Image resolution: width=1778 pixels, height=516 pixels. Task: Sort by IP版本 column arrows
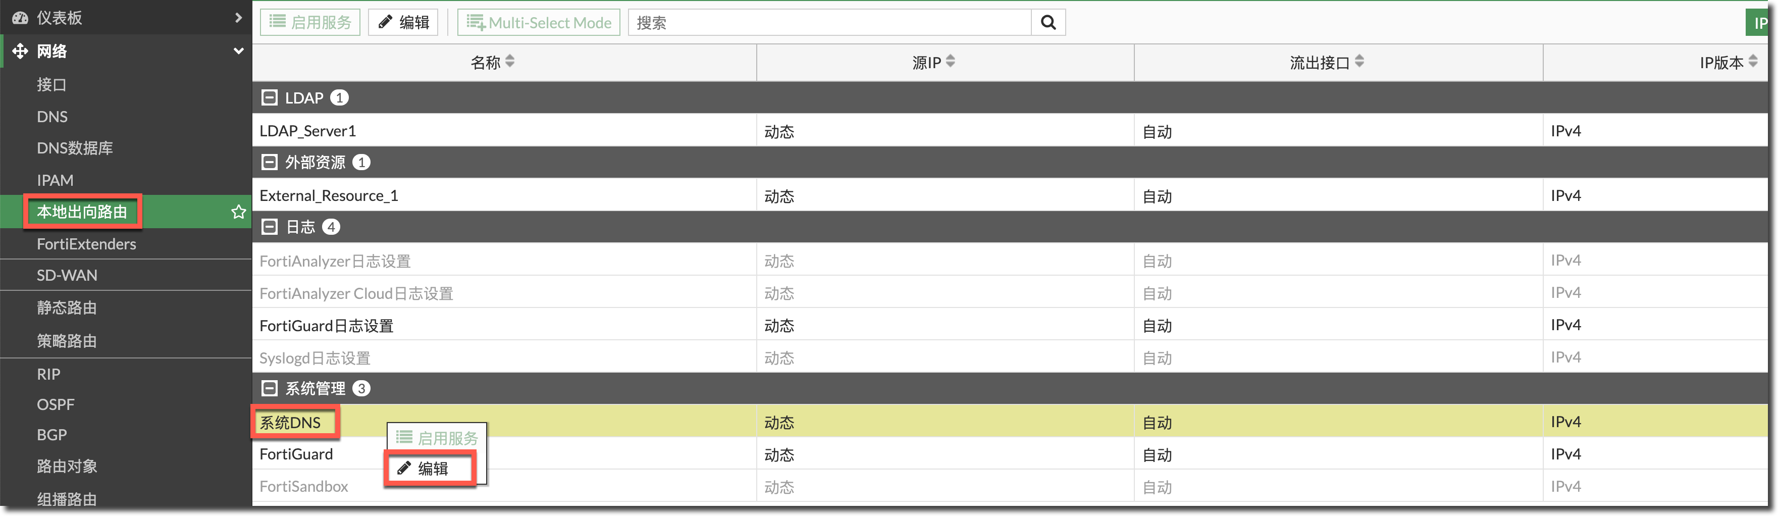(x=1752, y=62)
